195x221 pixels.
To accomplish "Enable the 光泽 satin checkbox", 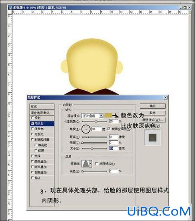I will coord(32,156).
